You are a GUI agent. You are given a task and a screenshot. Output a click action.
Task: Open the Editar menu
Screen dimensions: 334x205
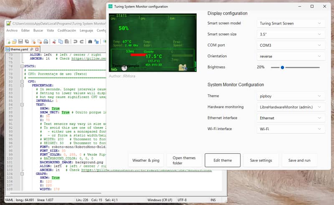point(25,30)
